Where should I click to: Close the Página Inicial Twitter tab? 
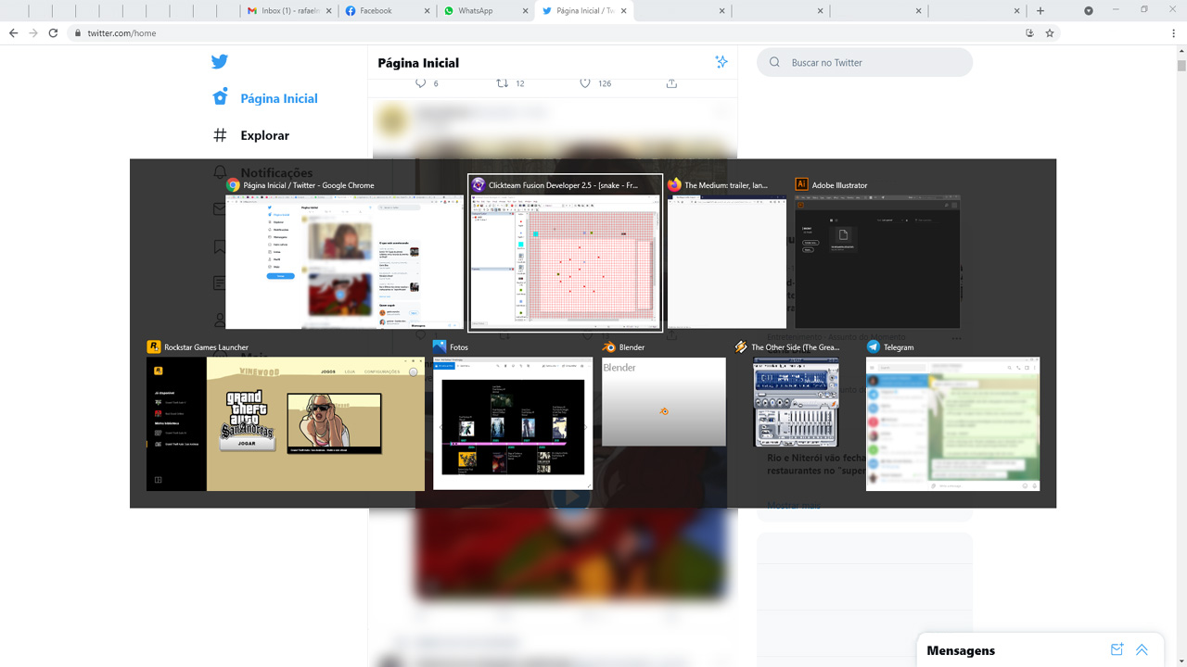624,11
